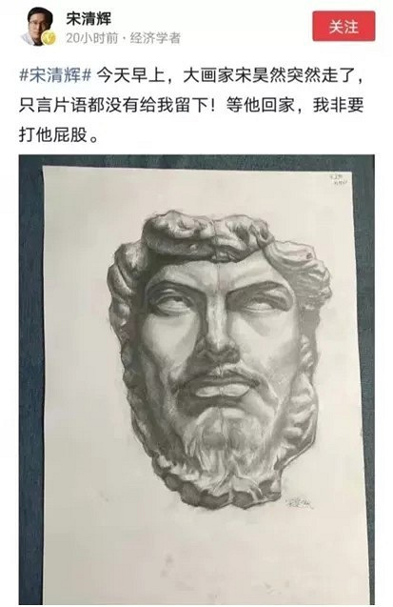Click the post text line starting 今天早上
The height and width of the screenshot is (607, 393).
pyautogui.click(x=229, y=75)
